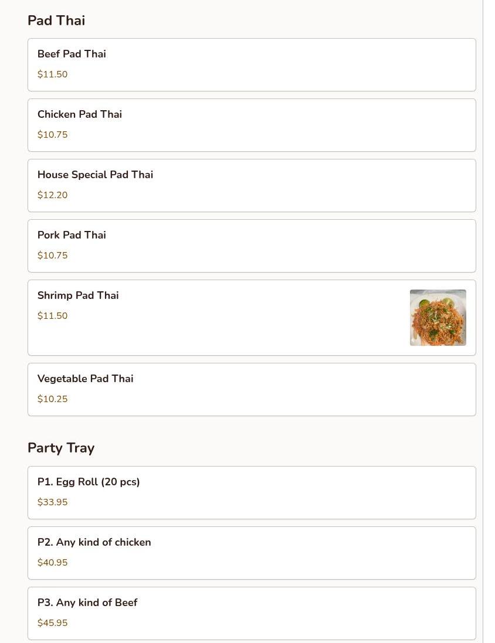The height and width of the screenshot is (643, 495).
Task: Click Beef Pad Thai's $11.50 price
Action: (x=53, y=74)
